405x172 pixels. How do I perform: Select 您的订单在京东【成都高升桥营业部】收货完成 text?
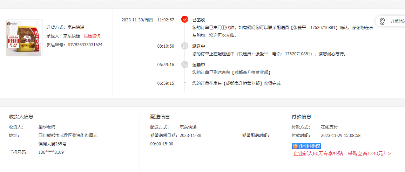point(236,83)
